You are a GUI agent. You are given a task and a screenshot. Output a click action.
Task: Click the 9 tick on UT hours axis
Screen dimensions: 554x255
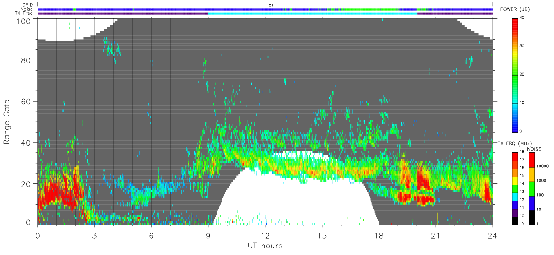(208, 236)
